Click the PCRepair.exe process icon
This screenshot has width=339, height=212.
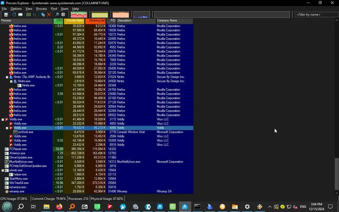click(x=7, y=149)
